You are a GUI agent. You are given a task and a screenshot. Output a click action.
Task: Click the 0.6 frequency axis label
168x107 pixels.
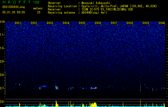pyautogui.click(x=2, y=102)
